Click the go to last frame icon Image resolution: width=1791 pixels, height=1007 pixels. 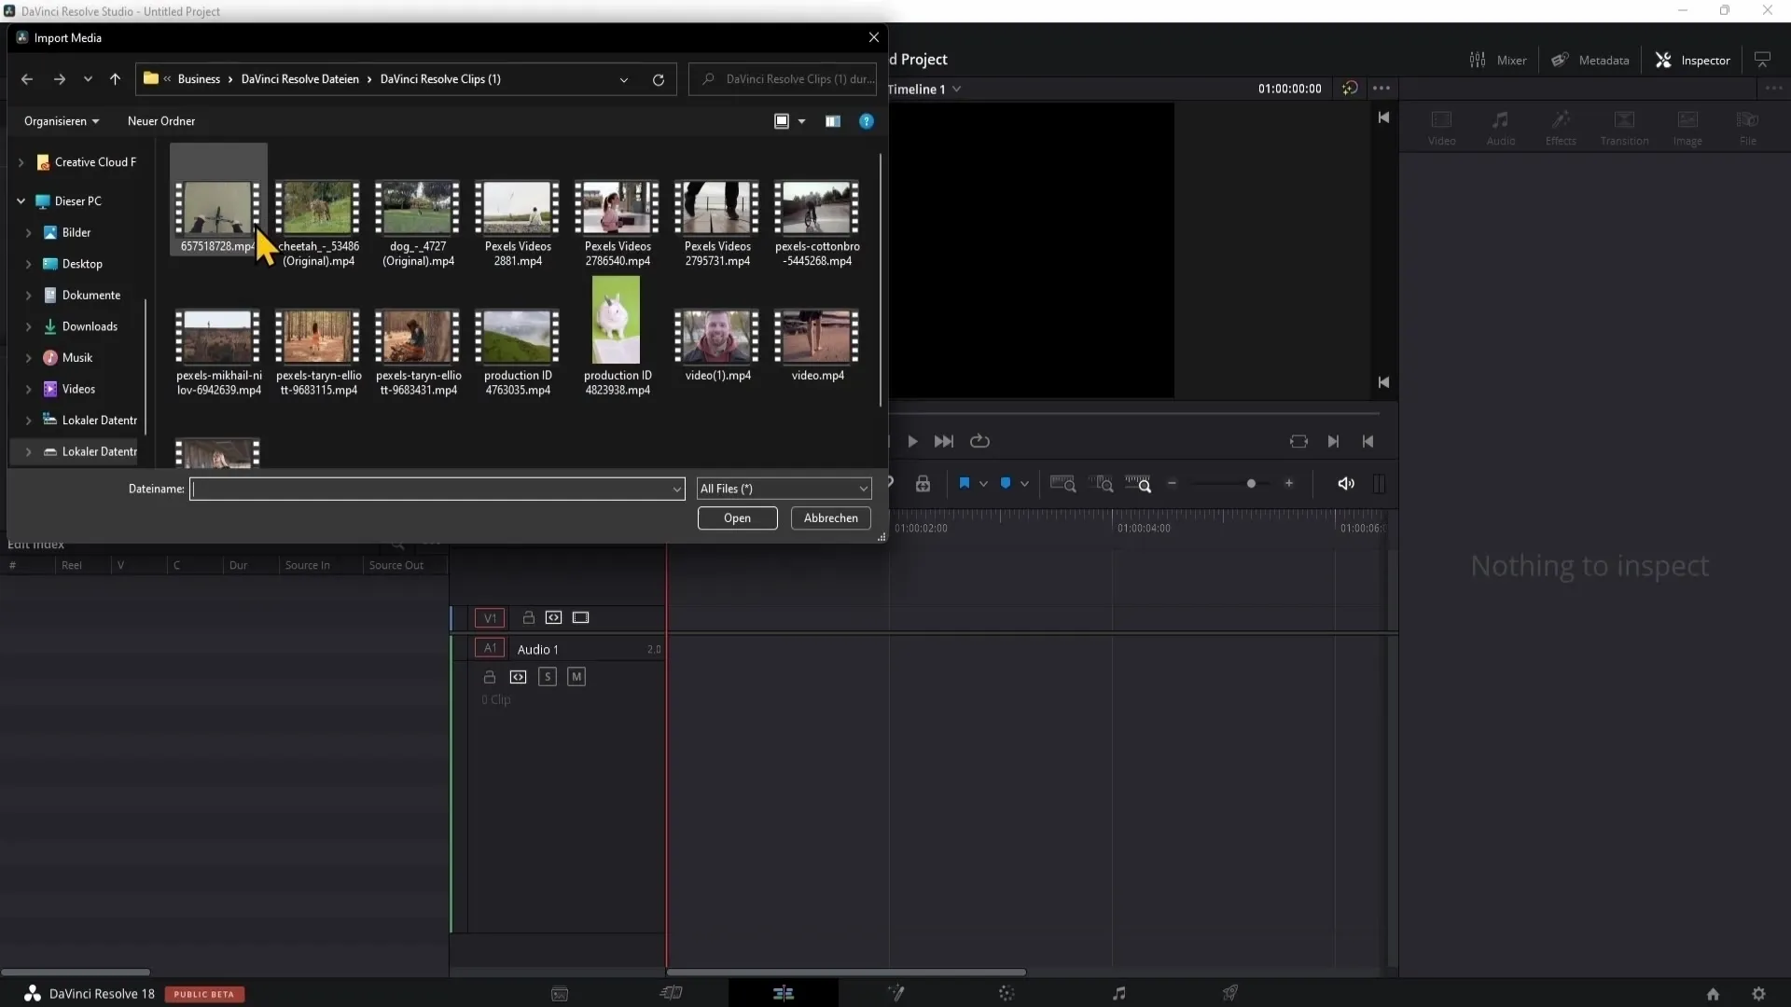[x=1332, y=440]
